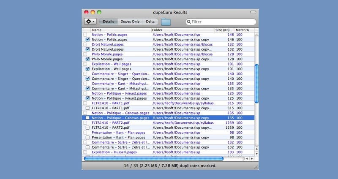
Task: Select blue Explication – Weil.pages reference row
Action: coord(168,64)
